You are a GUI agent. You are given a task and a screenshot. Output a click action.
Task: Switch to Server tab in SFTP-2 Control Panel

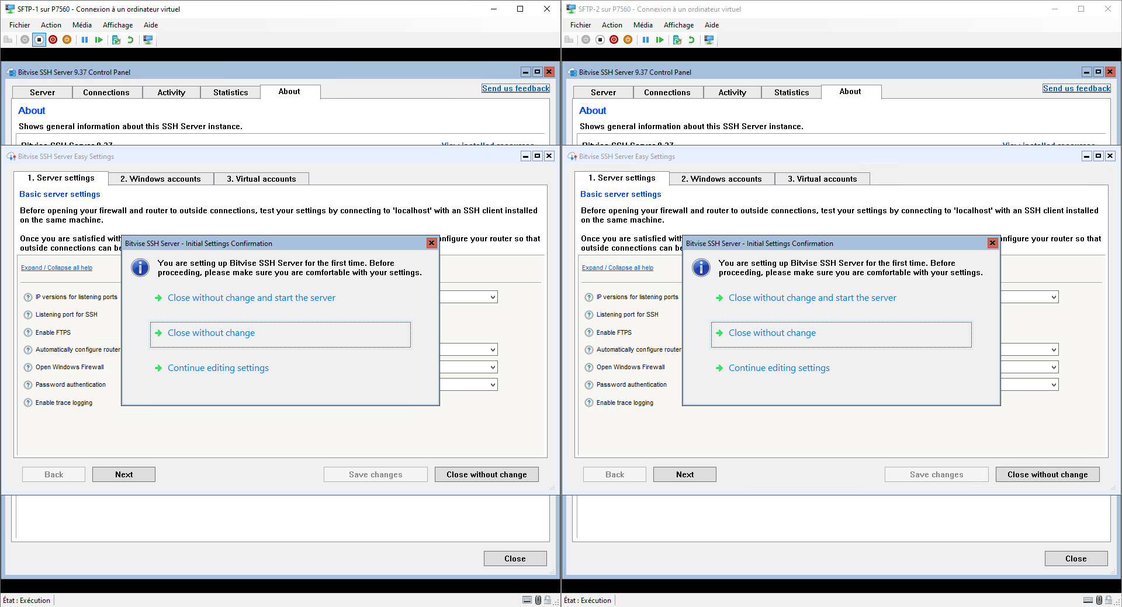click(603, 92)
